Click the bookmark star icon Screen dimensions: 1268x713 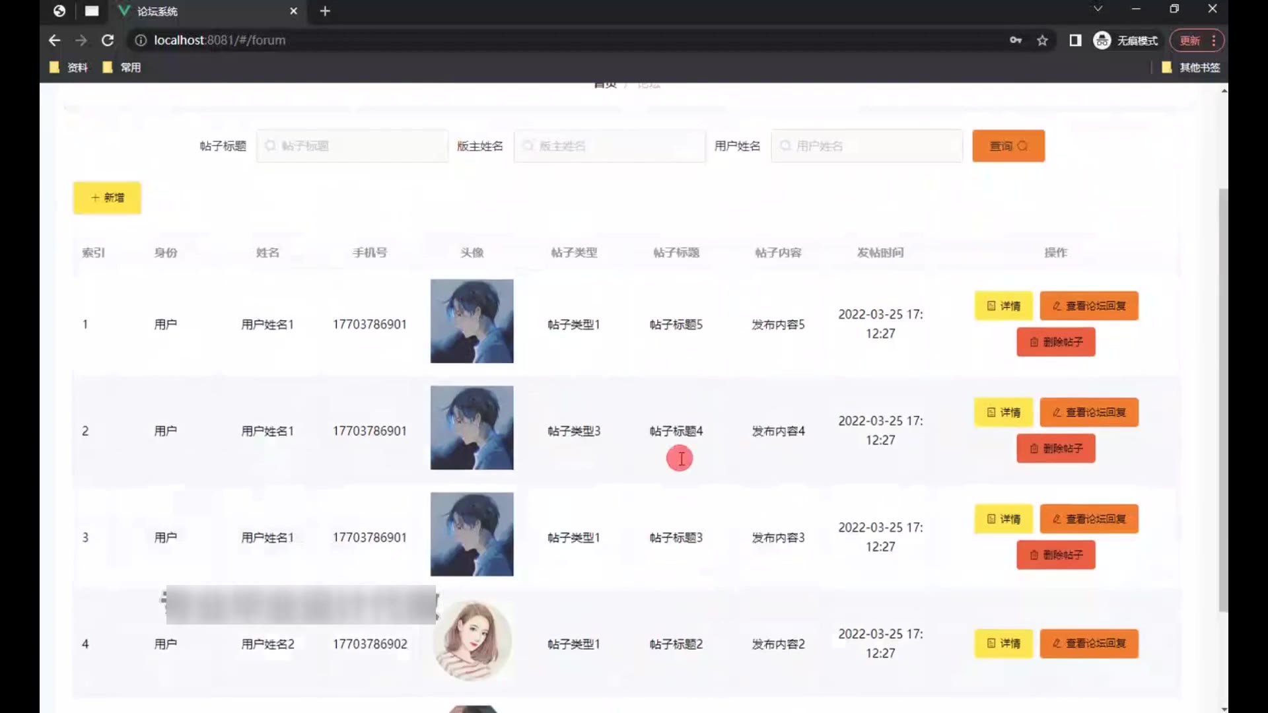1042,40
